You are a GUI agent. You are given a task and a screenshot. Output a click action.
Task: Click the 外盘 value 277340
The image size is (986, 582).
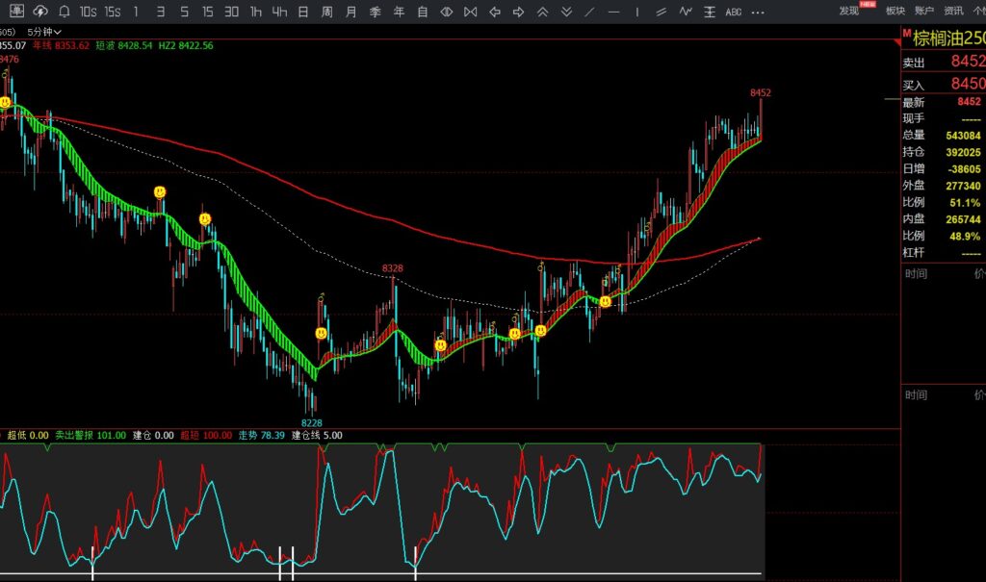tap(963, 186)
